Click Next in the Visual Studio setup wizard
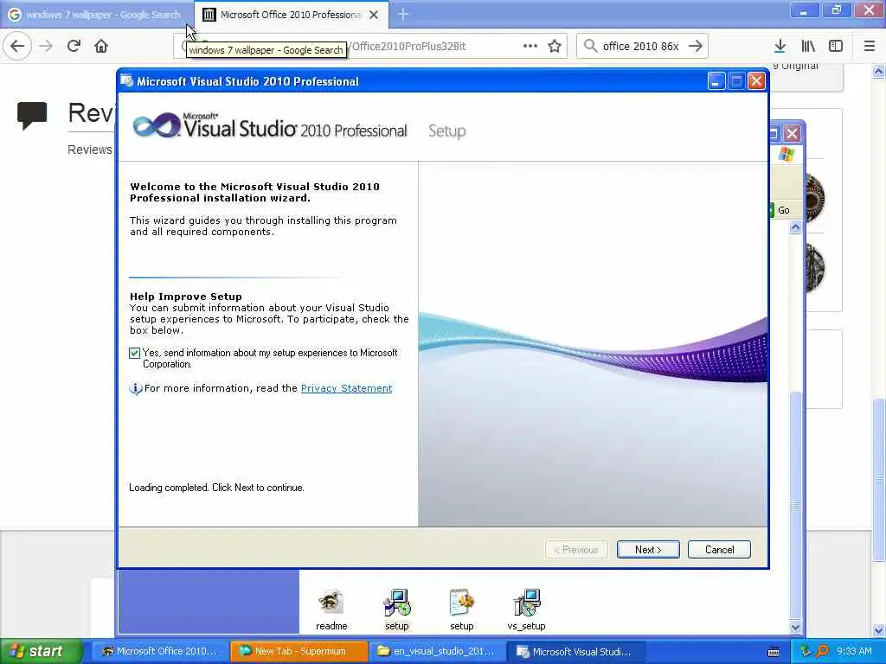 pyautogui.click(x=648, y=549)
